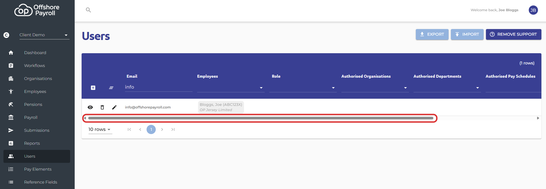The width and height of the screenshot is (546, 189).
Task: Click the Bloggs, Joe (ABC123X) employee chip
Action: coord(221,107)
